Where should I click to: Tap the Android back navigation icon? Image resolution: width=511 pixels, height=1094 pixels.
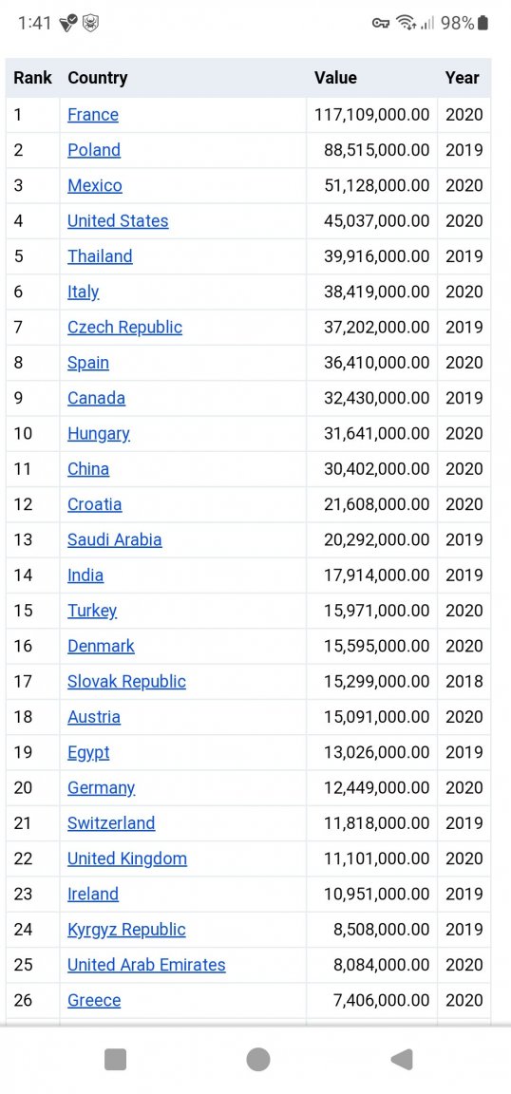pos(402,1059)
